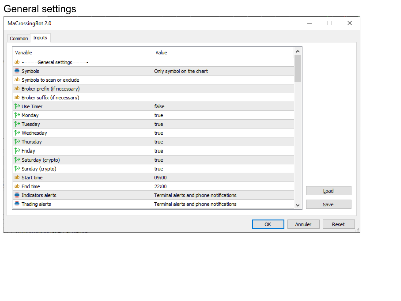This screenshot has width=401, height=301.
Task: Click the Indicators alerts enum icon
Action: tap(17, 195)
